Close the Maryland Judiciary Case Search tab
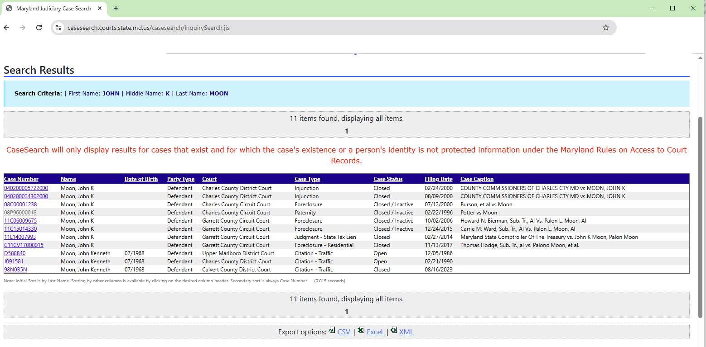The image size is (706, 347). pyautogui.click(x=100, y=8)
